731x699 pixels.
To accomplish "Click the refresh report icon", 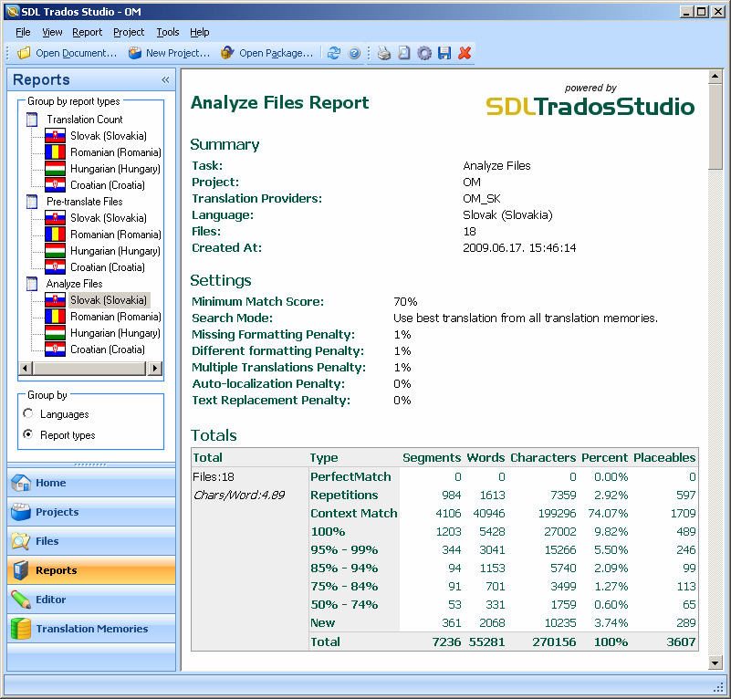I will (x=334, y=53).
